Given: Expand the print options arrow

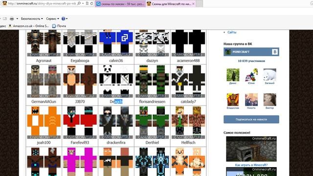Looking at the screenshot, I should (x=17, y=19).
